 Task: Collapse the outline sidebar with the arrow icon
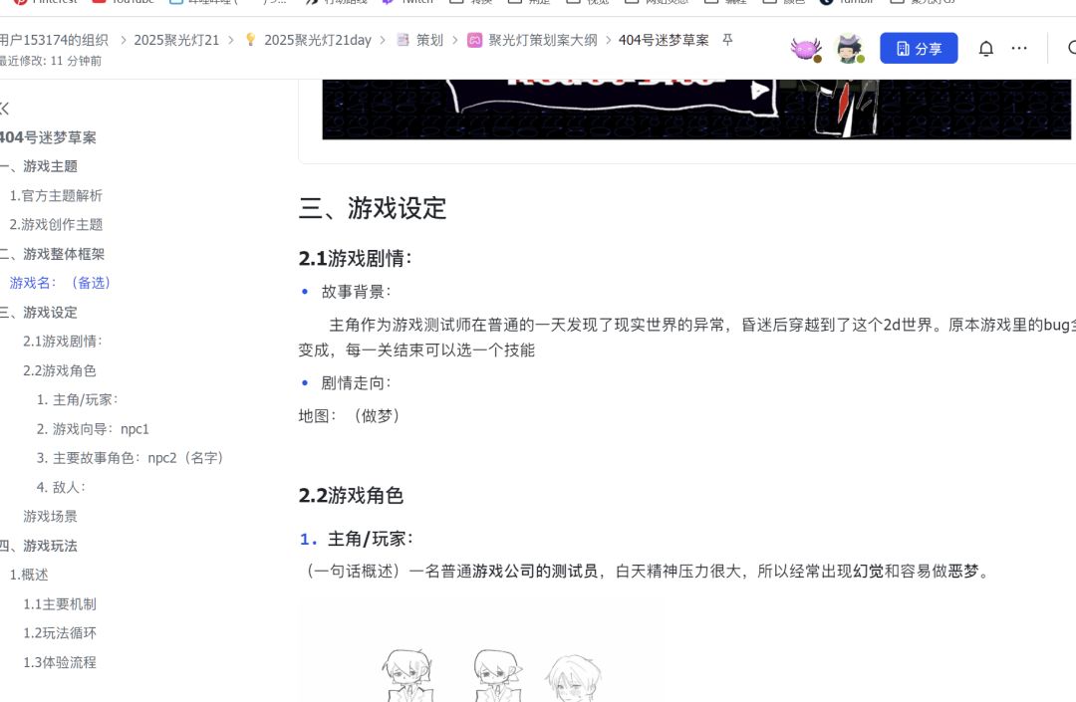(4, 109)
